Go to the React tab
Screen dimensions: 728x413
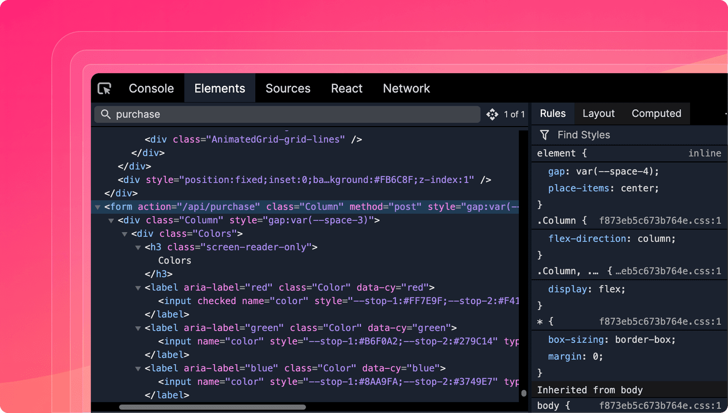click(347, 89)
